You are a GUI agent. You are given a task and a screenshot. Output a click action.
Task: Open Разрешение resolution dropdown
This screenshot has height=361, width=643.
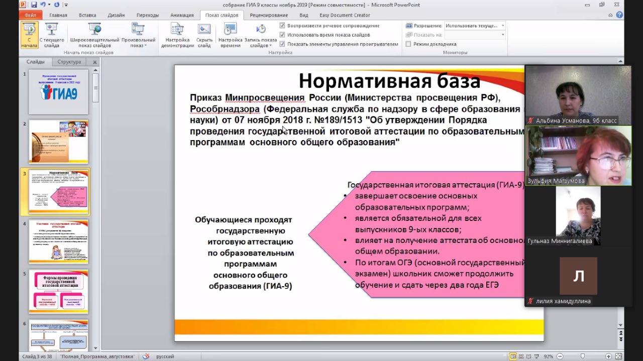click(x=475, y=26)
